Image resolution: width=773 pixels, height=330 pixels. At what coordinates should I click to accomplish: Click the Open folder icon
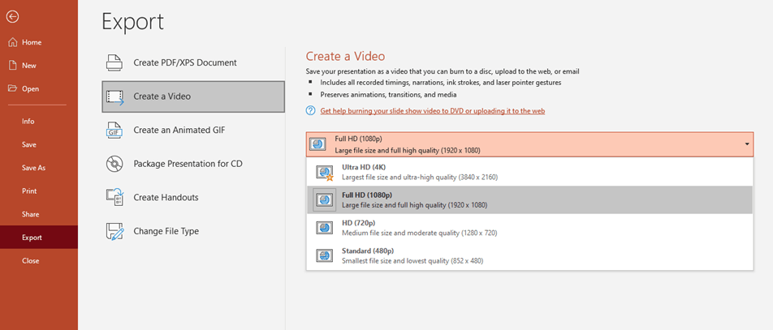click(12, 88)
